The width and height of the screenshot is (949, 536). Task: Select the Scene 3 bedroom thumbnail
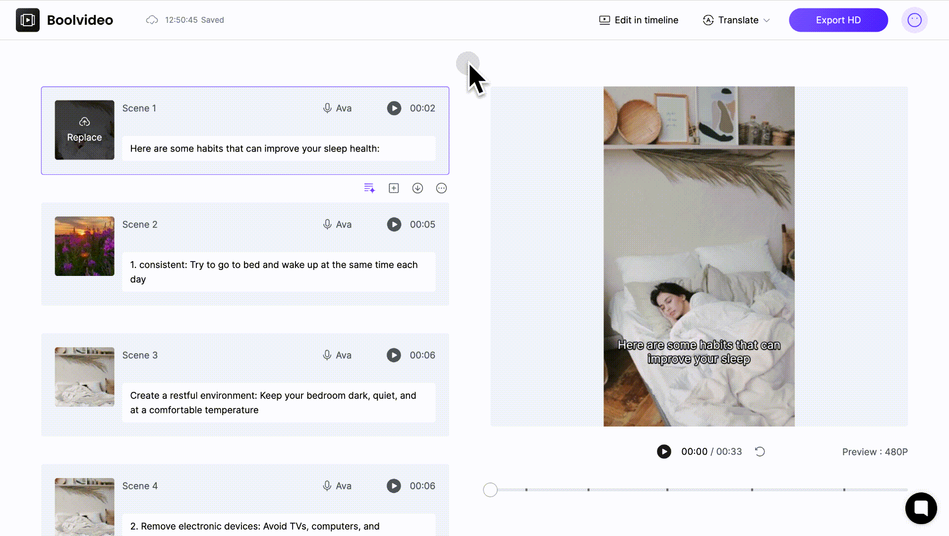pyautogui.click(x=84, y=377)
